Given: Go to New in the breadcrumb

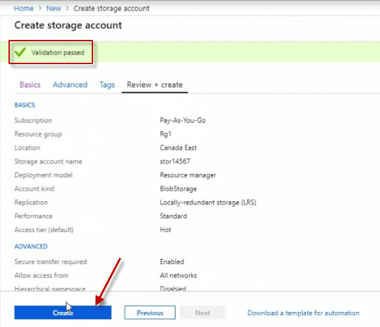Looking at the screenshot, I should 54,9.
